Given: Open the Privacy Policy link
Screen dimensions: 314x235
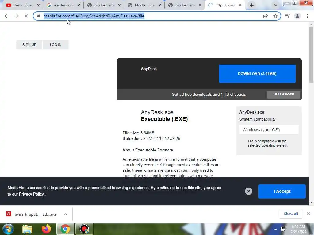Looking at the screenshot, I should click(x=31, y=194).
